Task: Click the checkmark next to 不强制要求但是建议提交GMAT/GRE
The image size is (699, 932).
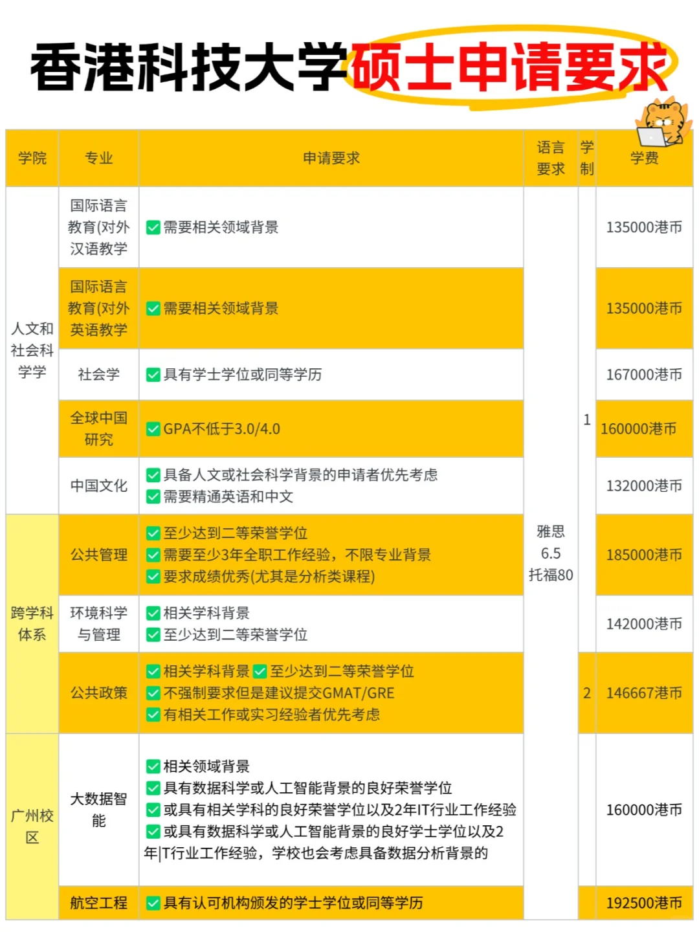Action: coord(153,693)
